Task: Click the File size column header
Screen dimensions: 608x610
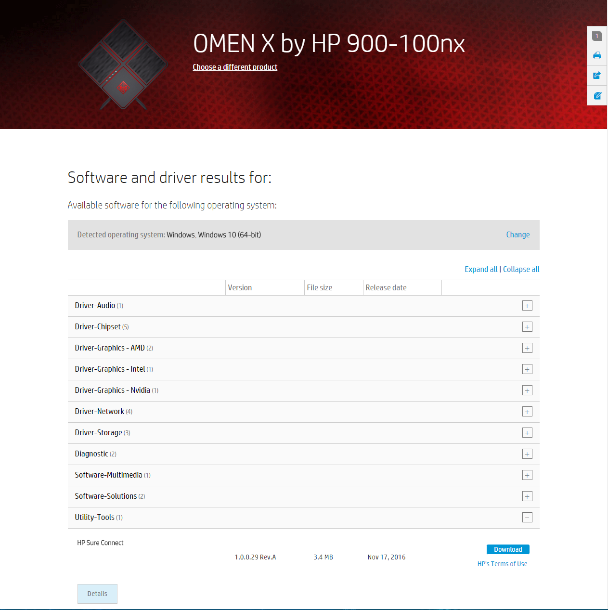Action: point(319,287)
